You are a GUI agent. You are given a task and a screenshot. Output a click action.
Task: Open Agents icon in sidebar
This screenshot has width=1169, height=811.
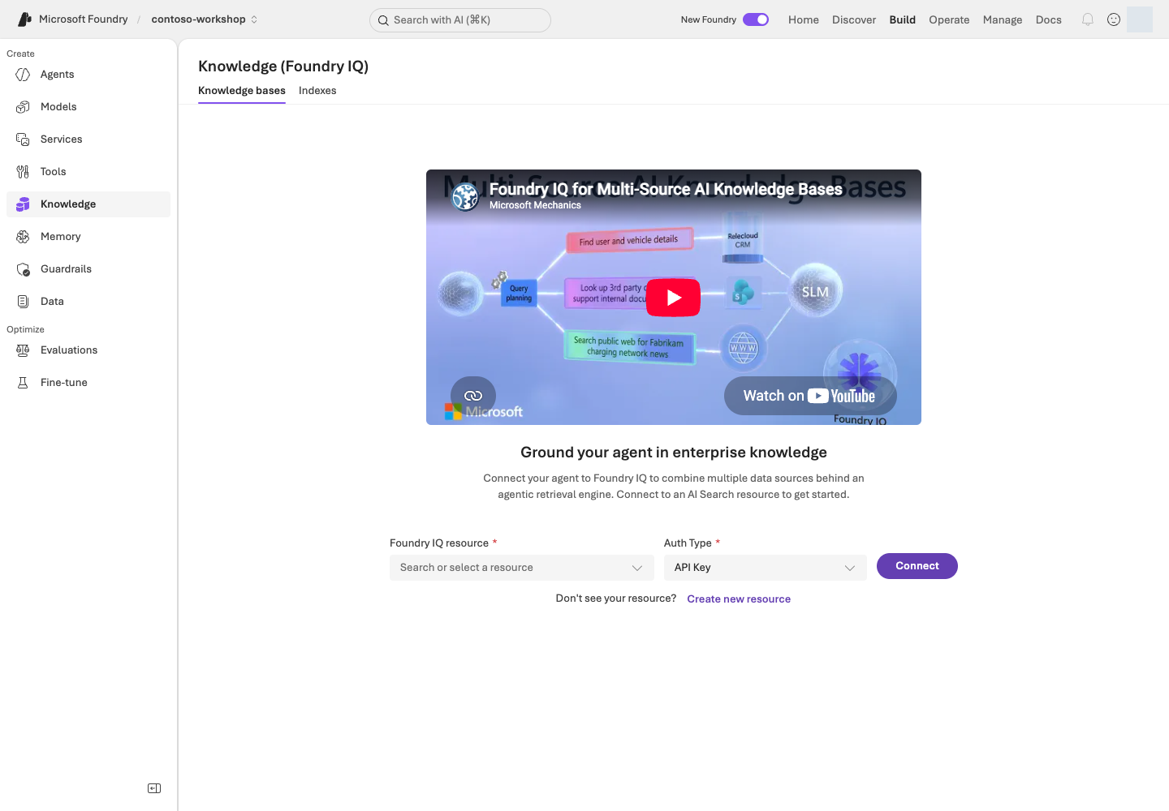tap(23, 75)
